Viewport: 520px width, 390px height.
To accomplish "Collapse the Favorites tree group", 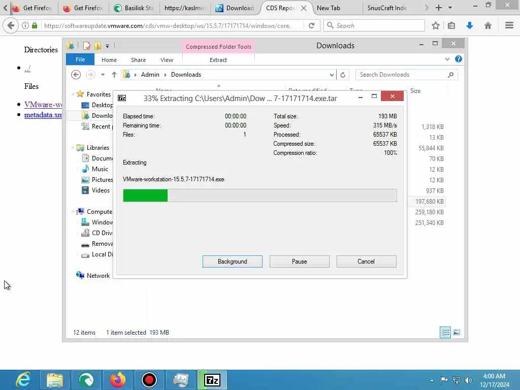I will (x=73, y=94).
